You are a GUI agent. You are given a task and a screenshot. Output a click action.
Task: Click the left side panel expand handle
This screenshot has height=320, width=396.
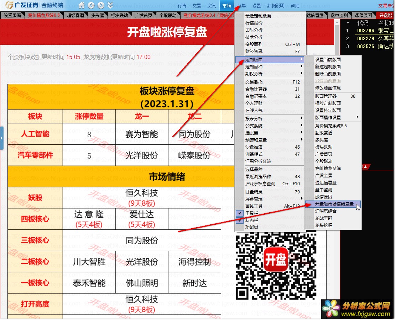[1, 138]
